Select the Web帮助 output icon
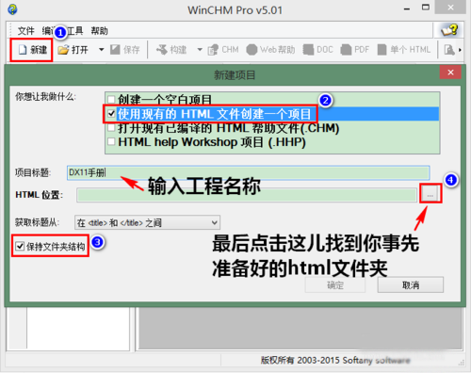Image resolution: width=471 pixels, height=373 pixels. pos(252,50)
